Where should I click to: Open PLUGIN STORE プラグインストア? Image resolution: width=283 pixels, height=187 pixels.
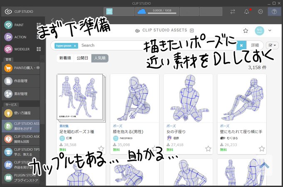pyautogui.click(x=20, y=177)
